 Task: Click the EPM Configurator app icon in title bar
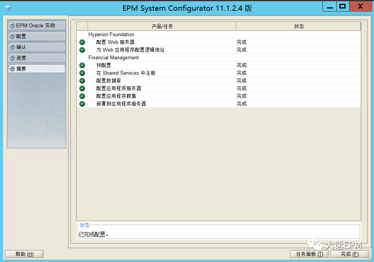pos(8,8)
